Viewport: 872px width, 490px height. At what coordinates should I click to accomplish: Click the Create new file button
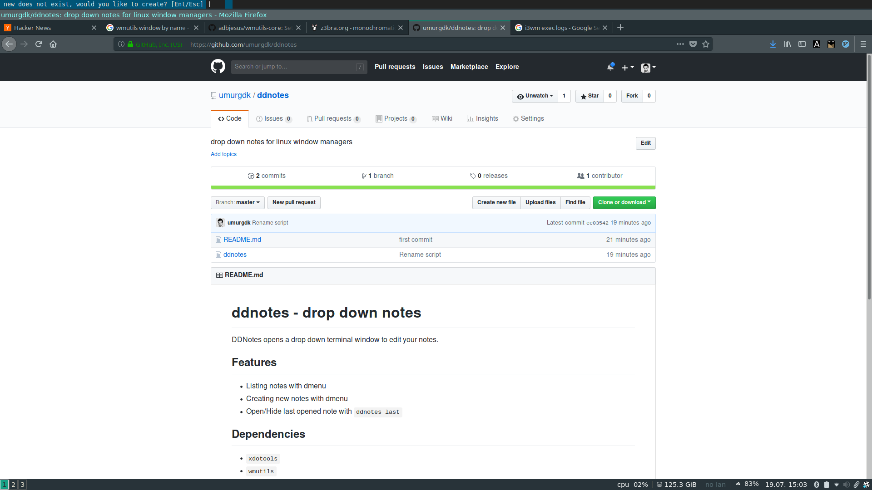coord(496,202)
